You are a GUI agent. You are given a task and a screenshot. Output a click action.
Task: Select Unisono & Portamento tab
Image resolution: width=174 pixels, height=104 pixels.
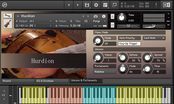click(86, 81)
